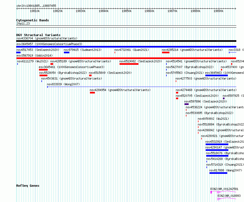Click the esv3645457 blue variant bar
Image resolution: width=244 pixels, height=202 pixels.
pyautogui.click(x=126, y=47)
